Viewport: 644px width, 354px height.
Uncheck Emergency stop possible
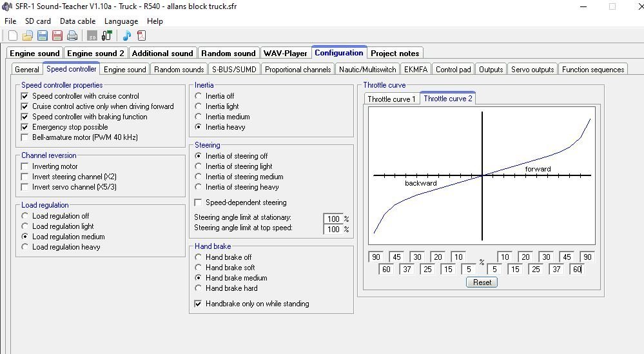25,127
